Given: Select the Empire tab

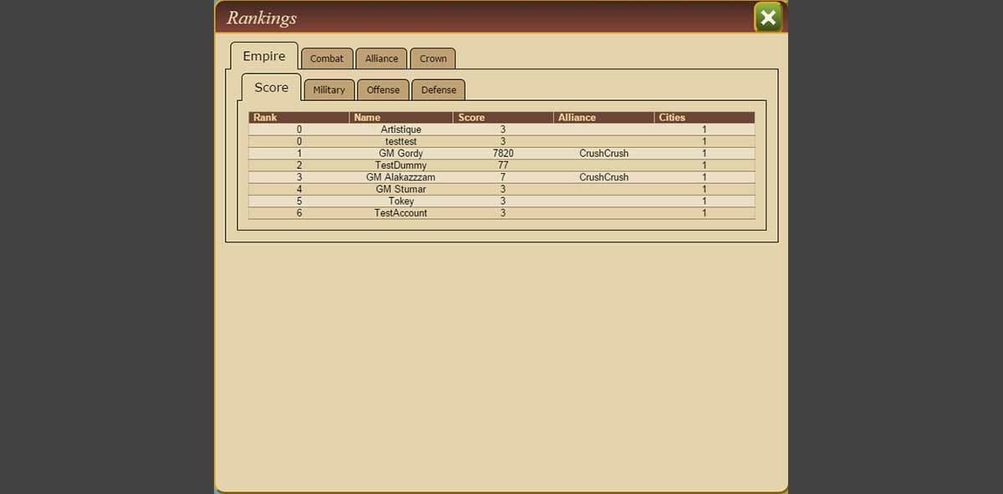Looking at the screenshot, I should [264, 56].
